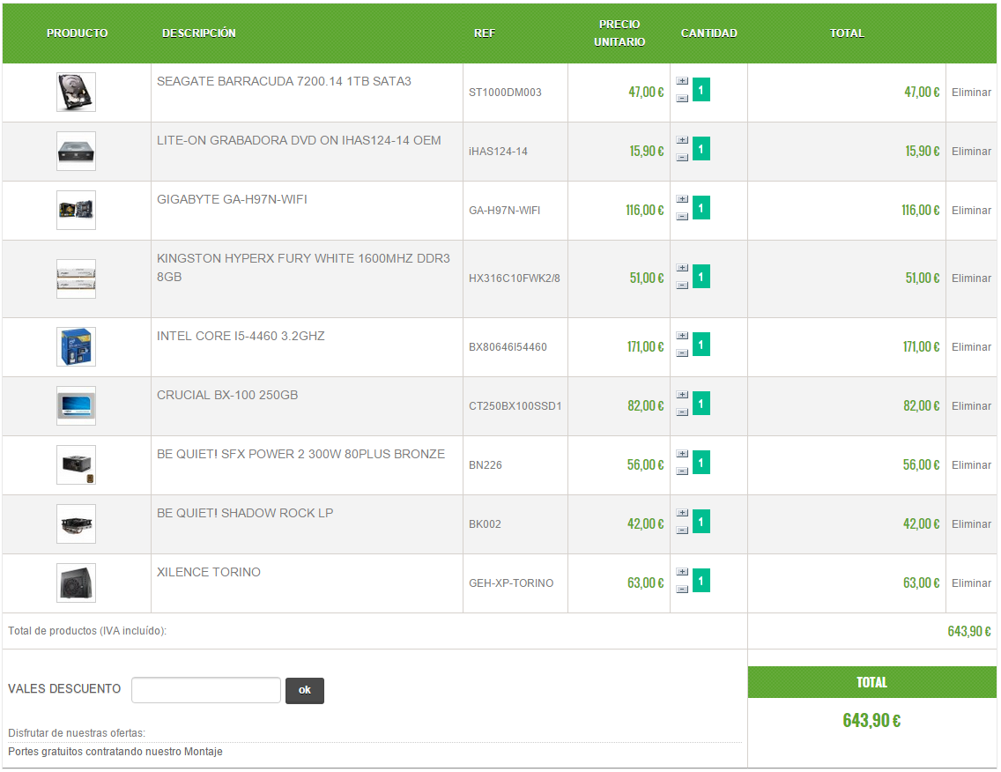Screen dimensions: 1001x772
Task: Decrease quantity of Seagate Barracuda 1TB
Action: point(682,99)
